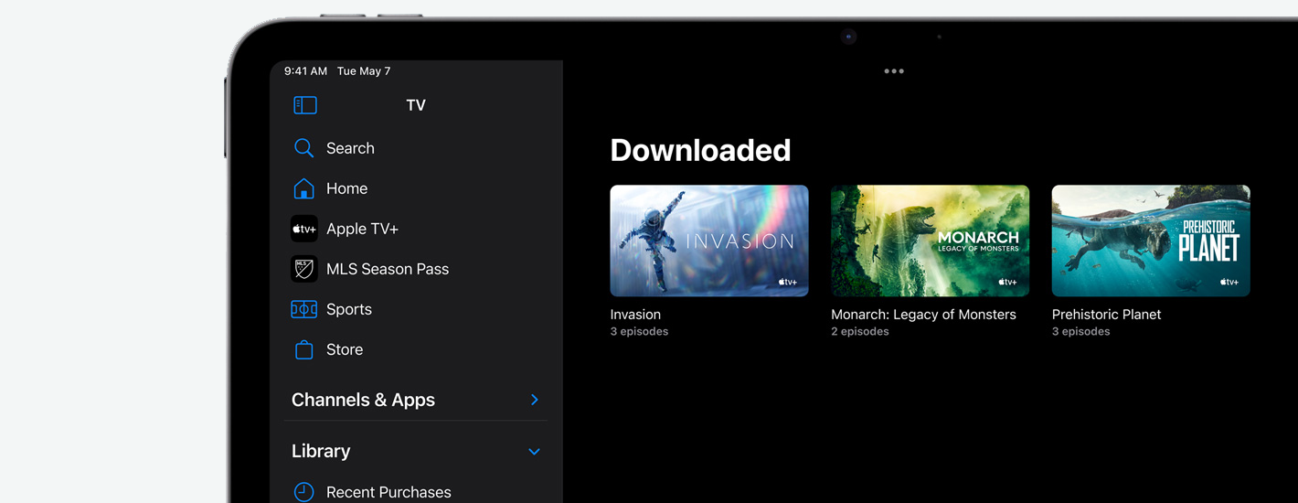The width and height of the screenshot is (1298, 503).
Task: Click "2 episodes" under Monarch
Action: [x=860, y=332]
